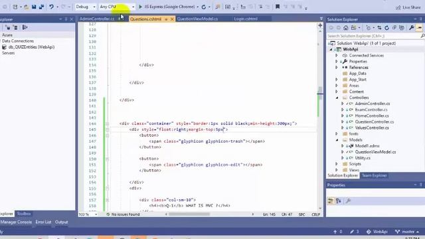
Task: Switch to the Login.cshtml tab
Action: pyautogui.click(x=246, y=19)
